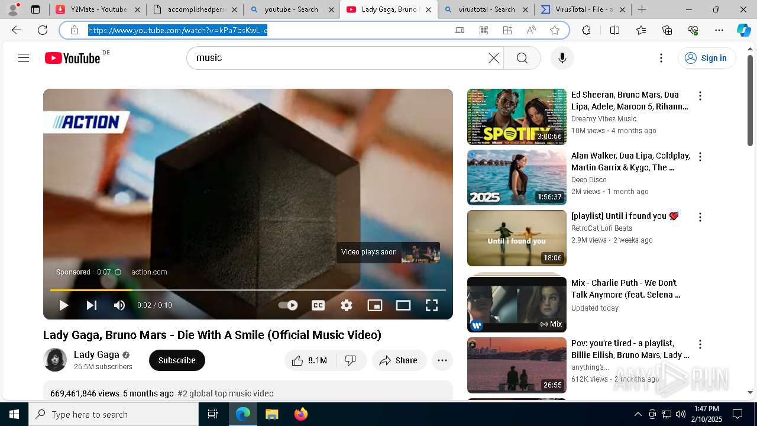Toggle the autoplay switch
Image resolution: width=757 pixels, height=426 pixels.
click(288, 305)
